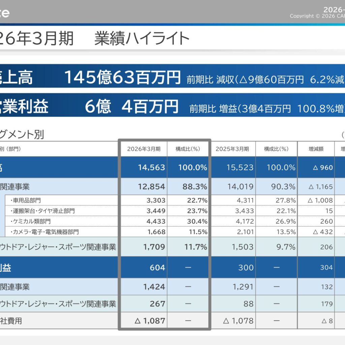This screenshot has width=345, height=345.
Task: Click the 179 change cell
Action: (x=327, y=304)
